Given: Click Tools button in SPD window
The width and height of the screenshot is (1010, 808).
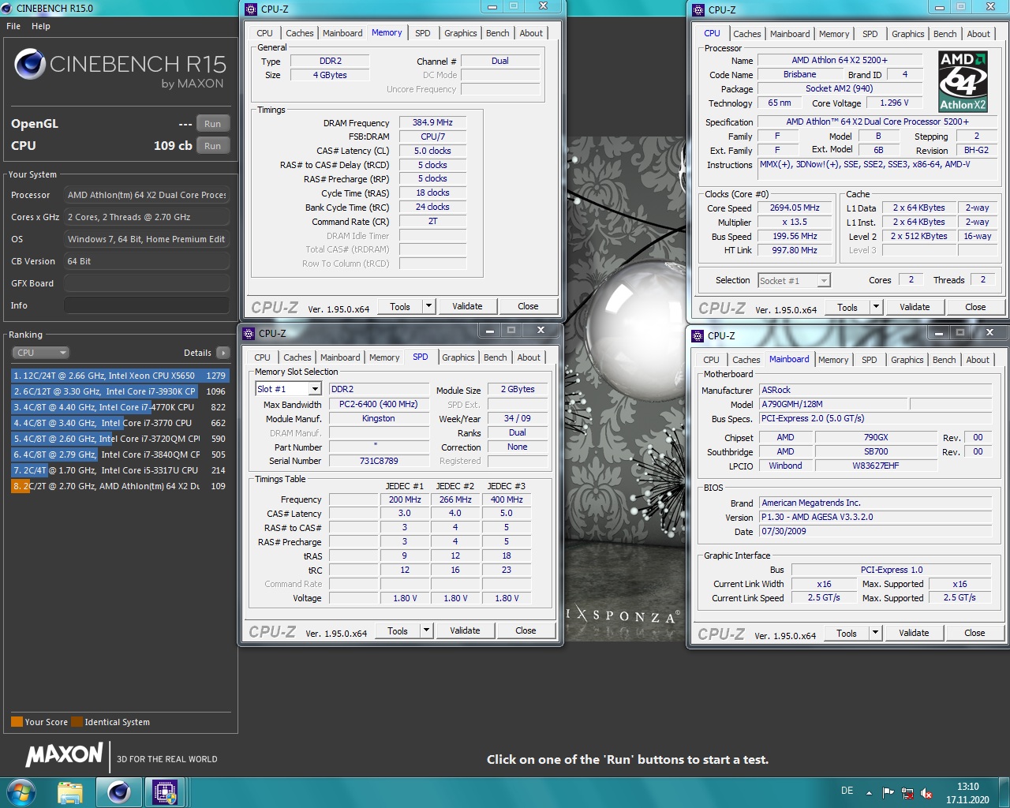Looking at the screenshot, I should [398, 630].
